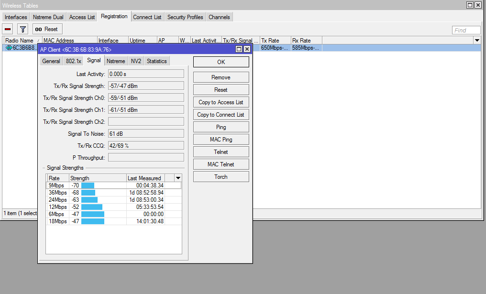Open the filter funnel icon
Image resolution: width=486 pixels, height=294 pixels.
[x=22, y=29]
